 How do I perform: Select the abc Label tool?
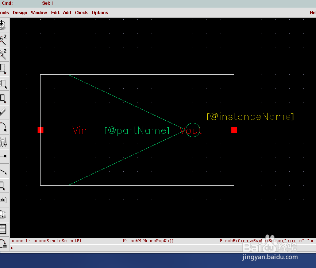pyautogui.click(x=4, y=200)
